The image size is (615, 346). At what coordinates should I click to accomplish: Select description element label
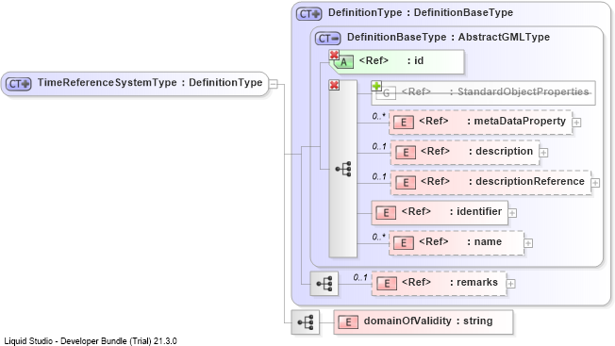476,151
